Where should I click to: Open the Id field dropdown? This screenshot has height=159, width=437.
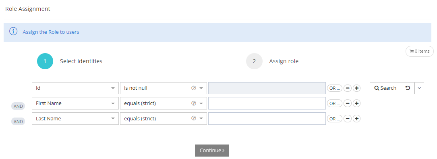(x=75, y=88)
